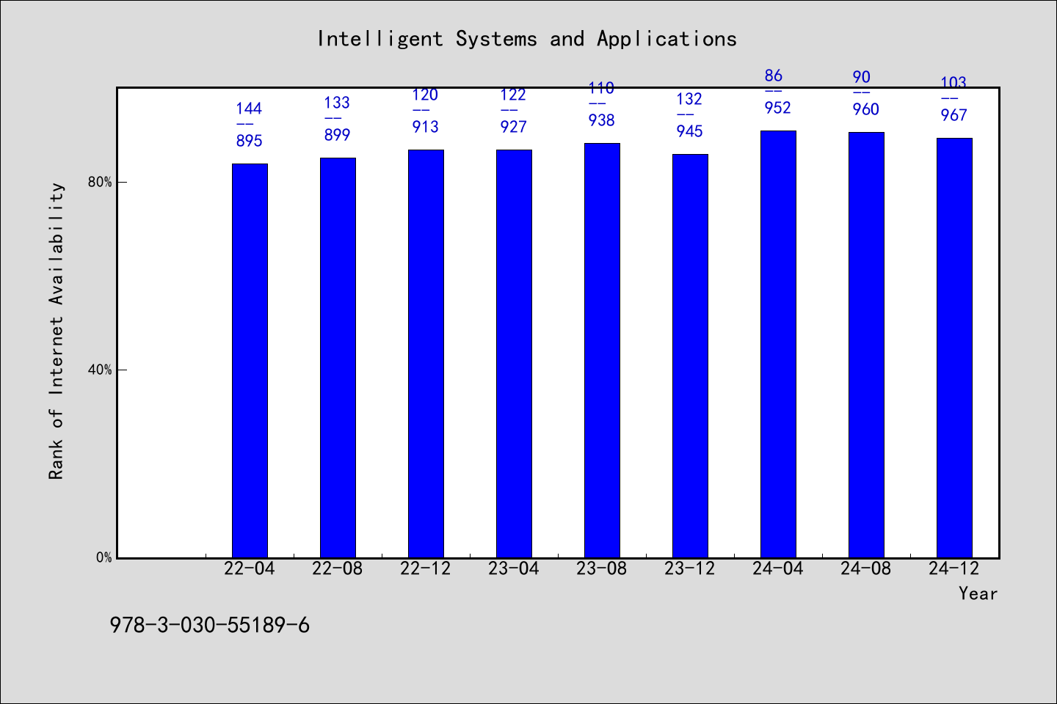This screenshot has height=704, width=1057.
Task: Click the value 967 above the 24-12 bar
Action: (954, 115)
